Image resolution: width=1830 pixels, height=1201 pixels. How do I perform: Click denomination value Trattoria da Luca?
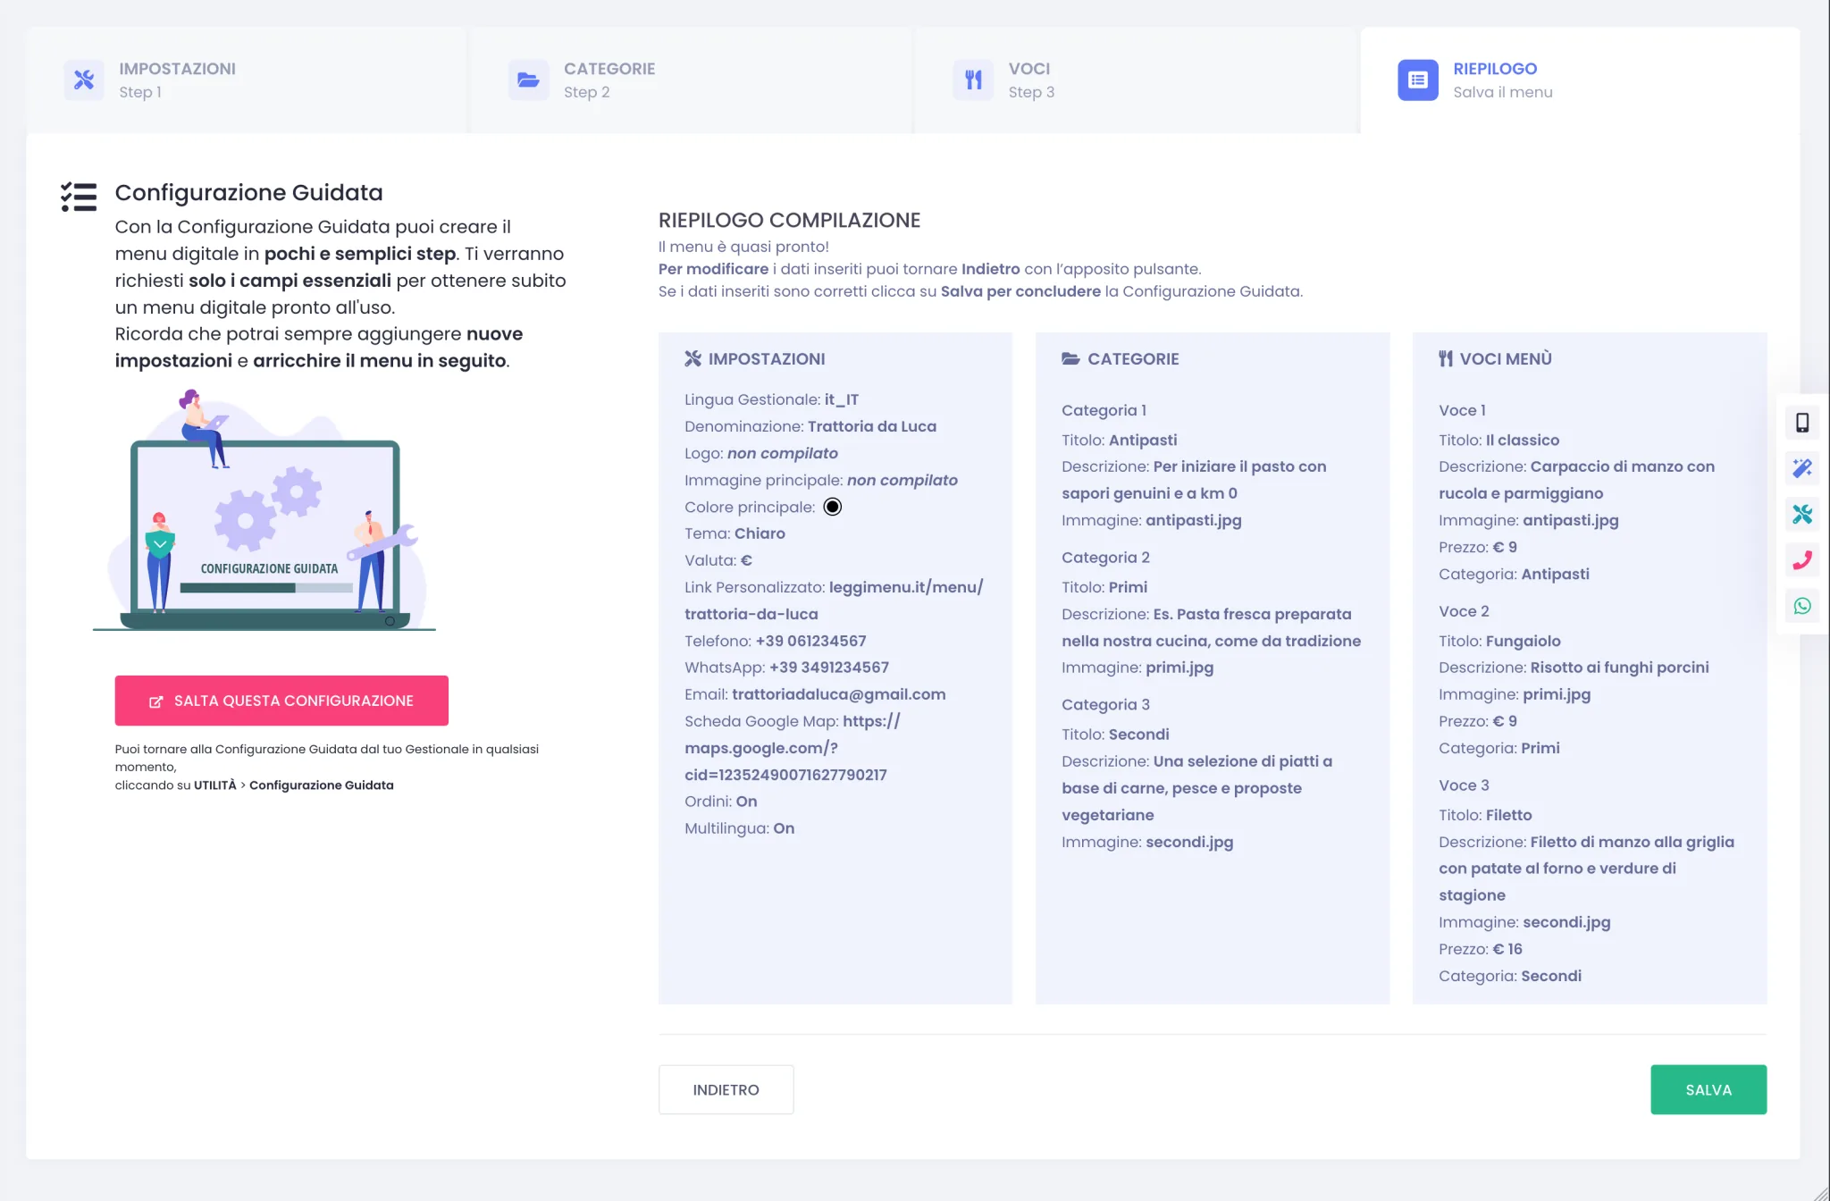(x=872, y=426)
